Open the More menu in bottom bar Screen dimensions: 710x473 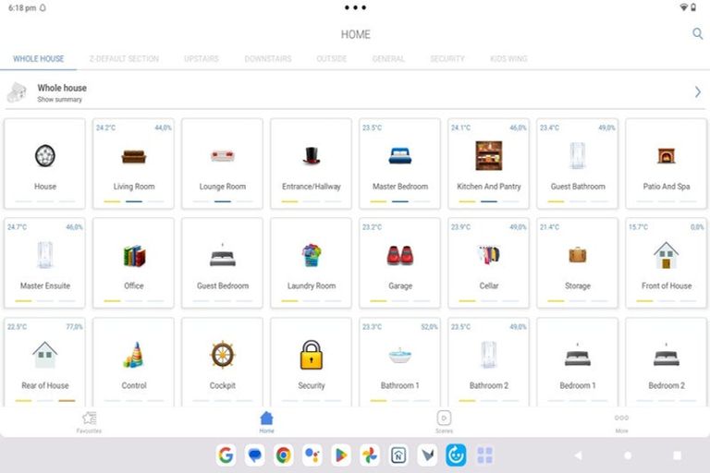[621, 421]
